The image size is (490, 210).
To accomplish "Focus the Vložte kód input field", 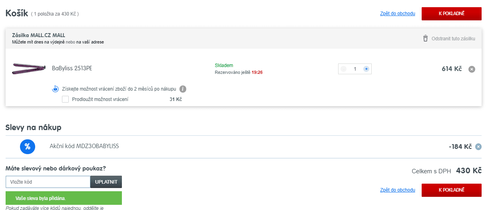I will 48,182.
